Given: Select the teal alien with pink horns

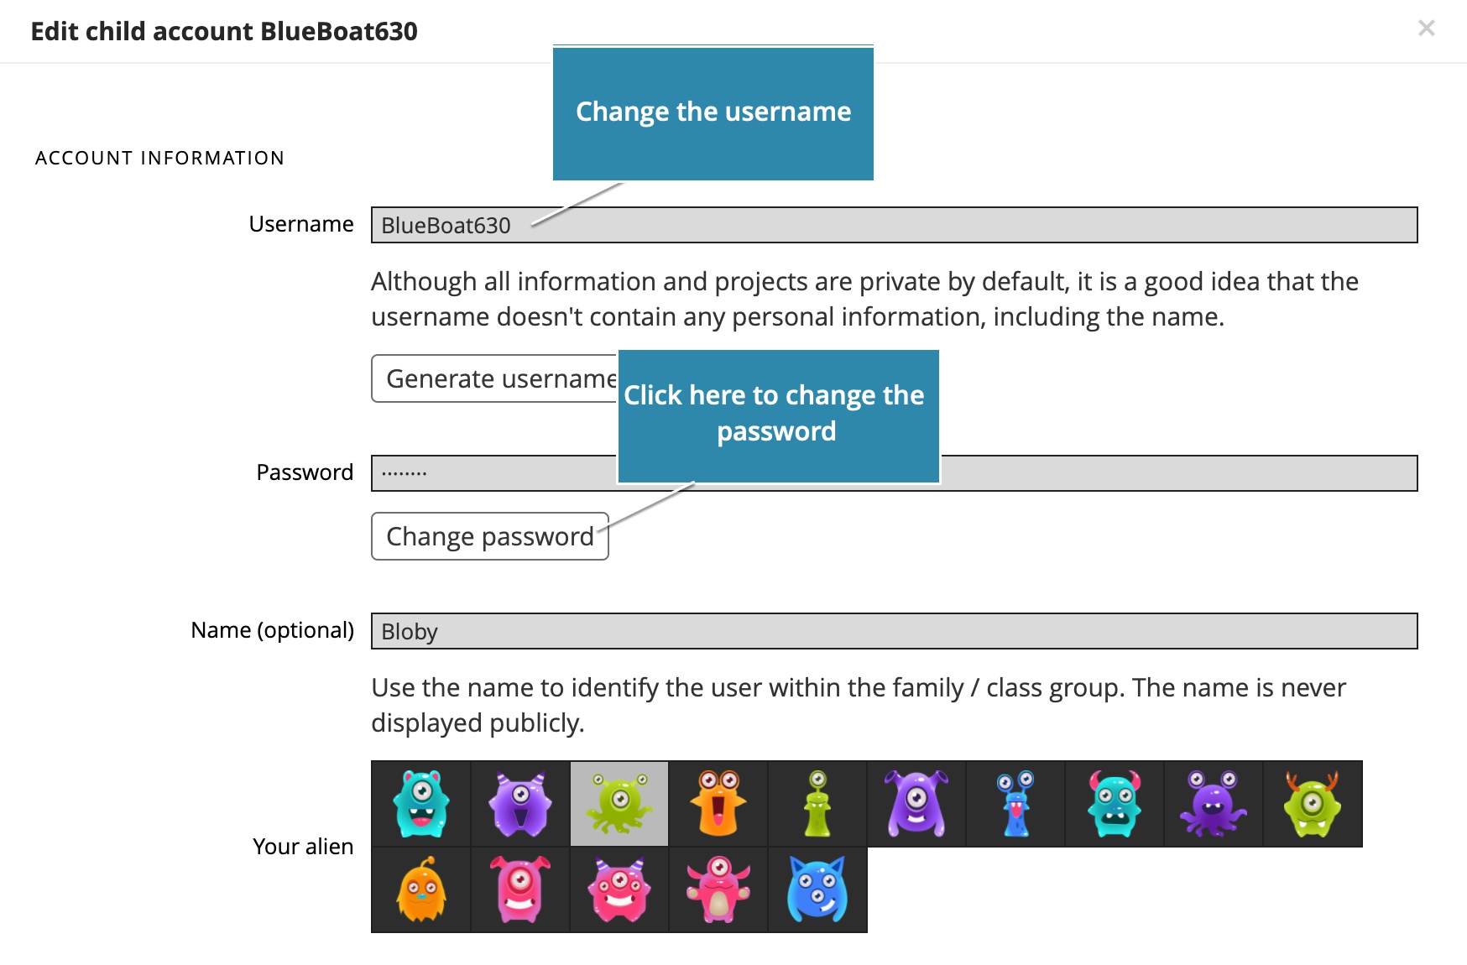Looking at the screenshot, I should (1115, 804).
